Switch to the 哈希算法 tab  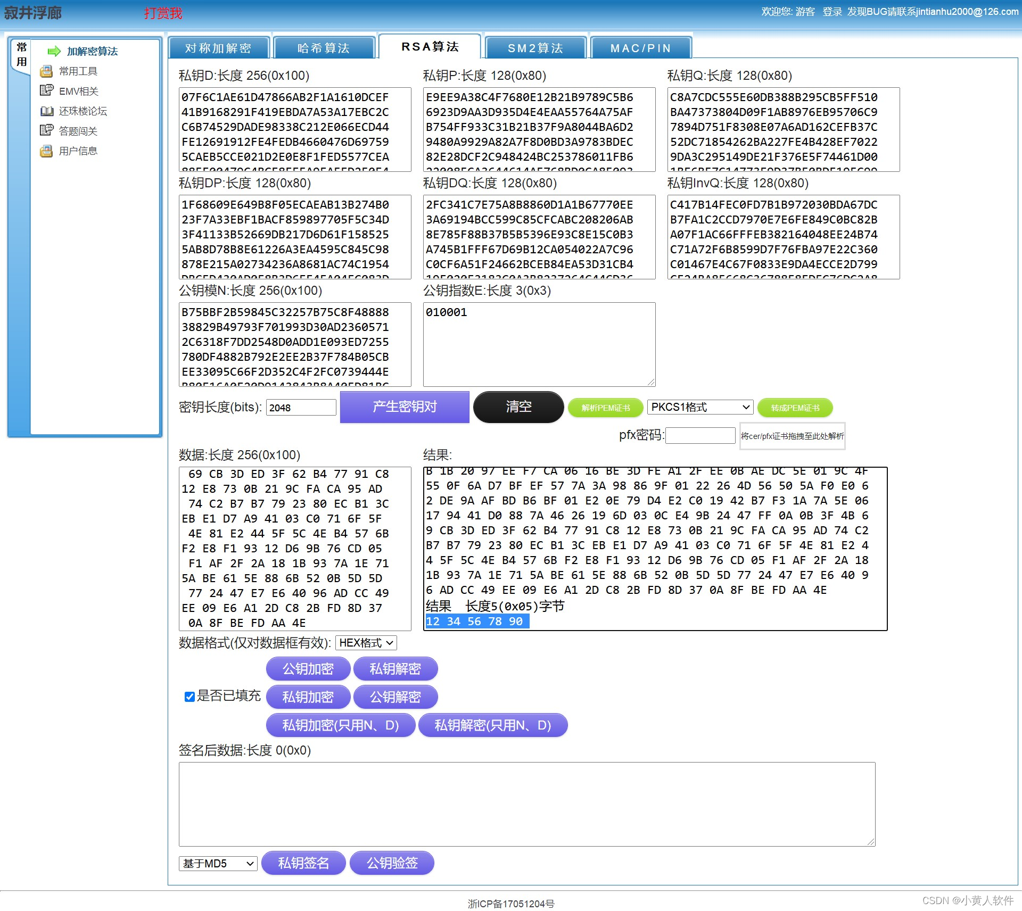point(324,48)
